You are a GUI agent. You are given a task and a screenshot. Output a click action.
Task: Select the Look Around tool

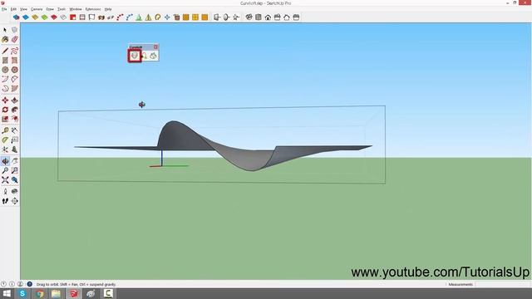[x=14, y=192]
